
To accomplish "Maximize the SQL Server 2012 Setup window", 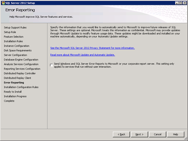I will tap(181, 3).
